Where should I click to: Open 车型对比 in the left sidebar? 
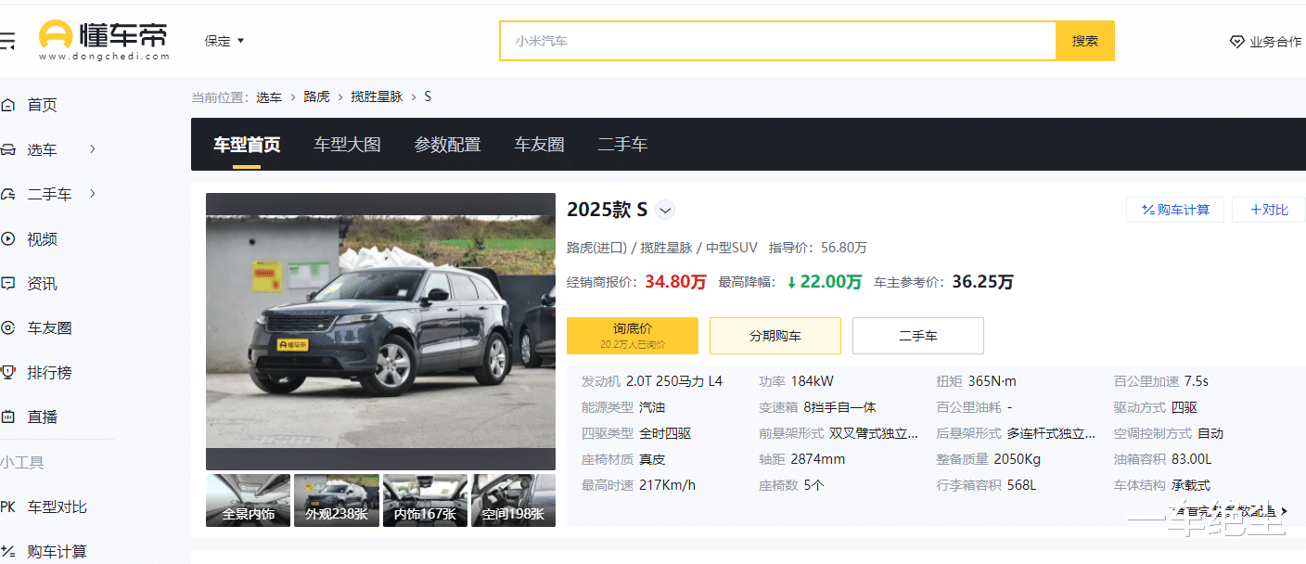tap(57, 506)
